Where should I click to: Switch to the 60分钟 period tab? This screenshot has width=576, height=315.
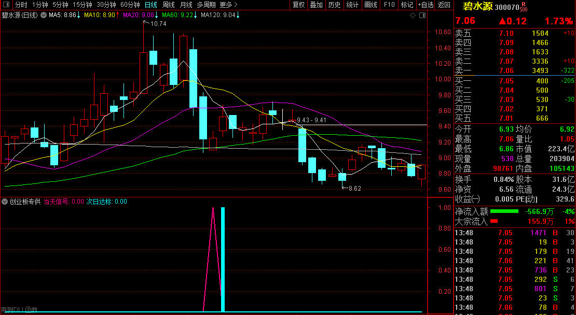click(130, 5)
